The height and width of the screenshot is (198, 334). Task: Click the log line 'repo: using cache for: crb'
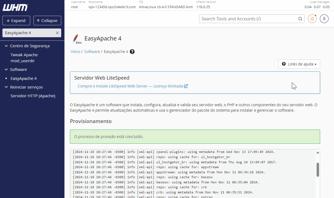point(140,187)
